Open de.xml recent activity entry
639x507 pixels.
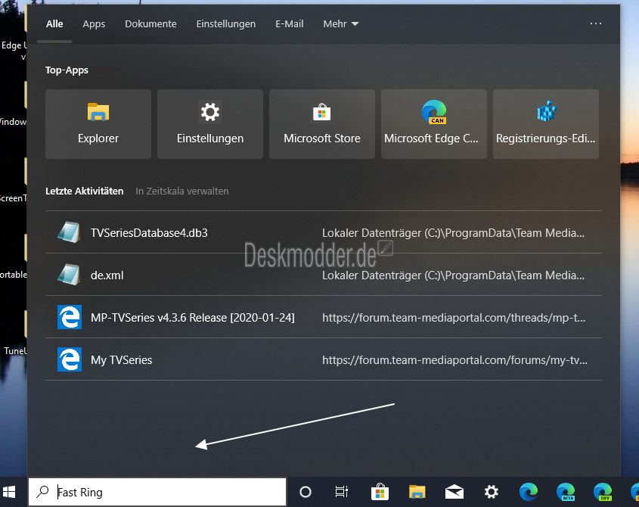[324, 275]
